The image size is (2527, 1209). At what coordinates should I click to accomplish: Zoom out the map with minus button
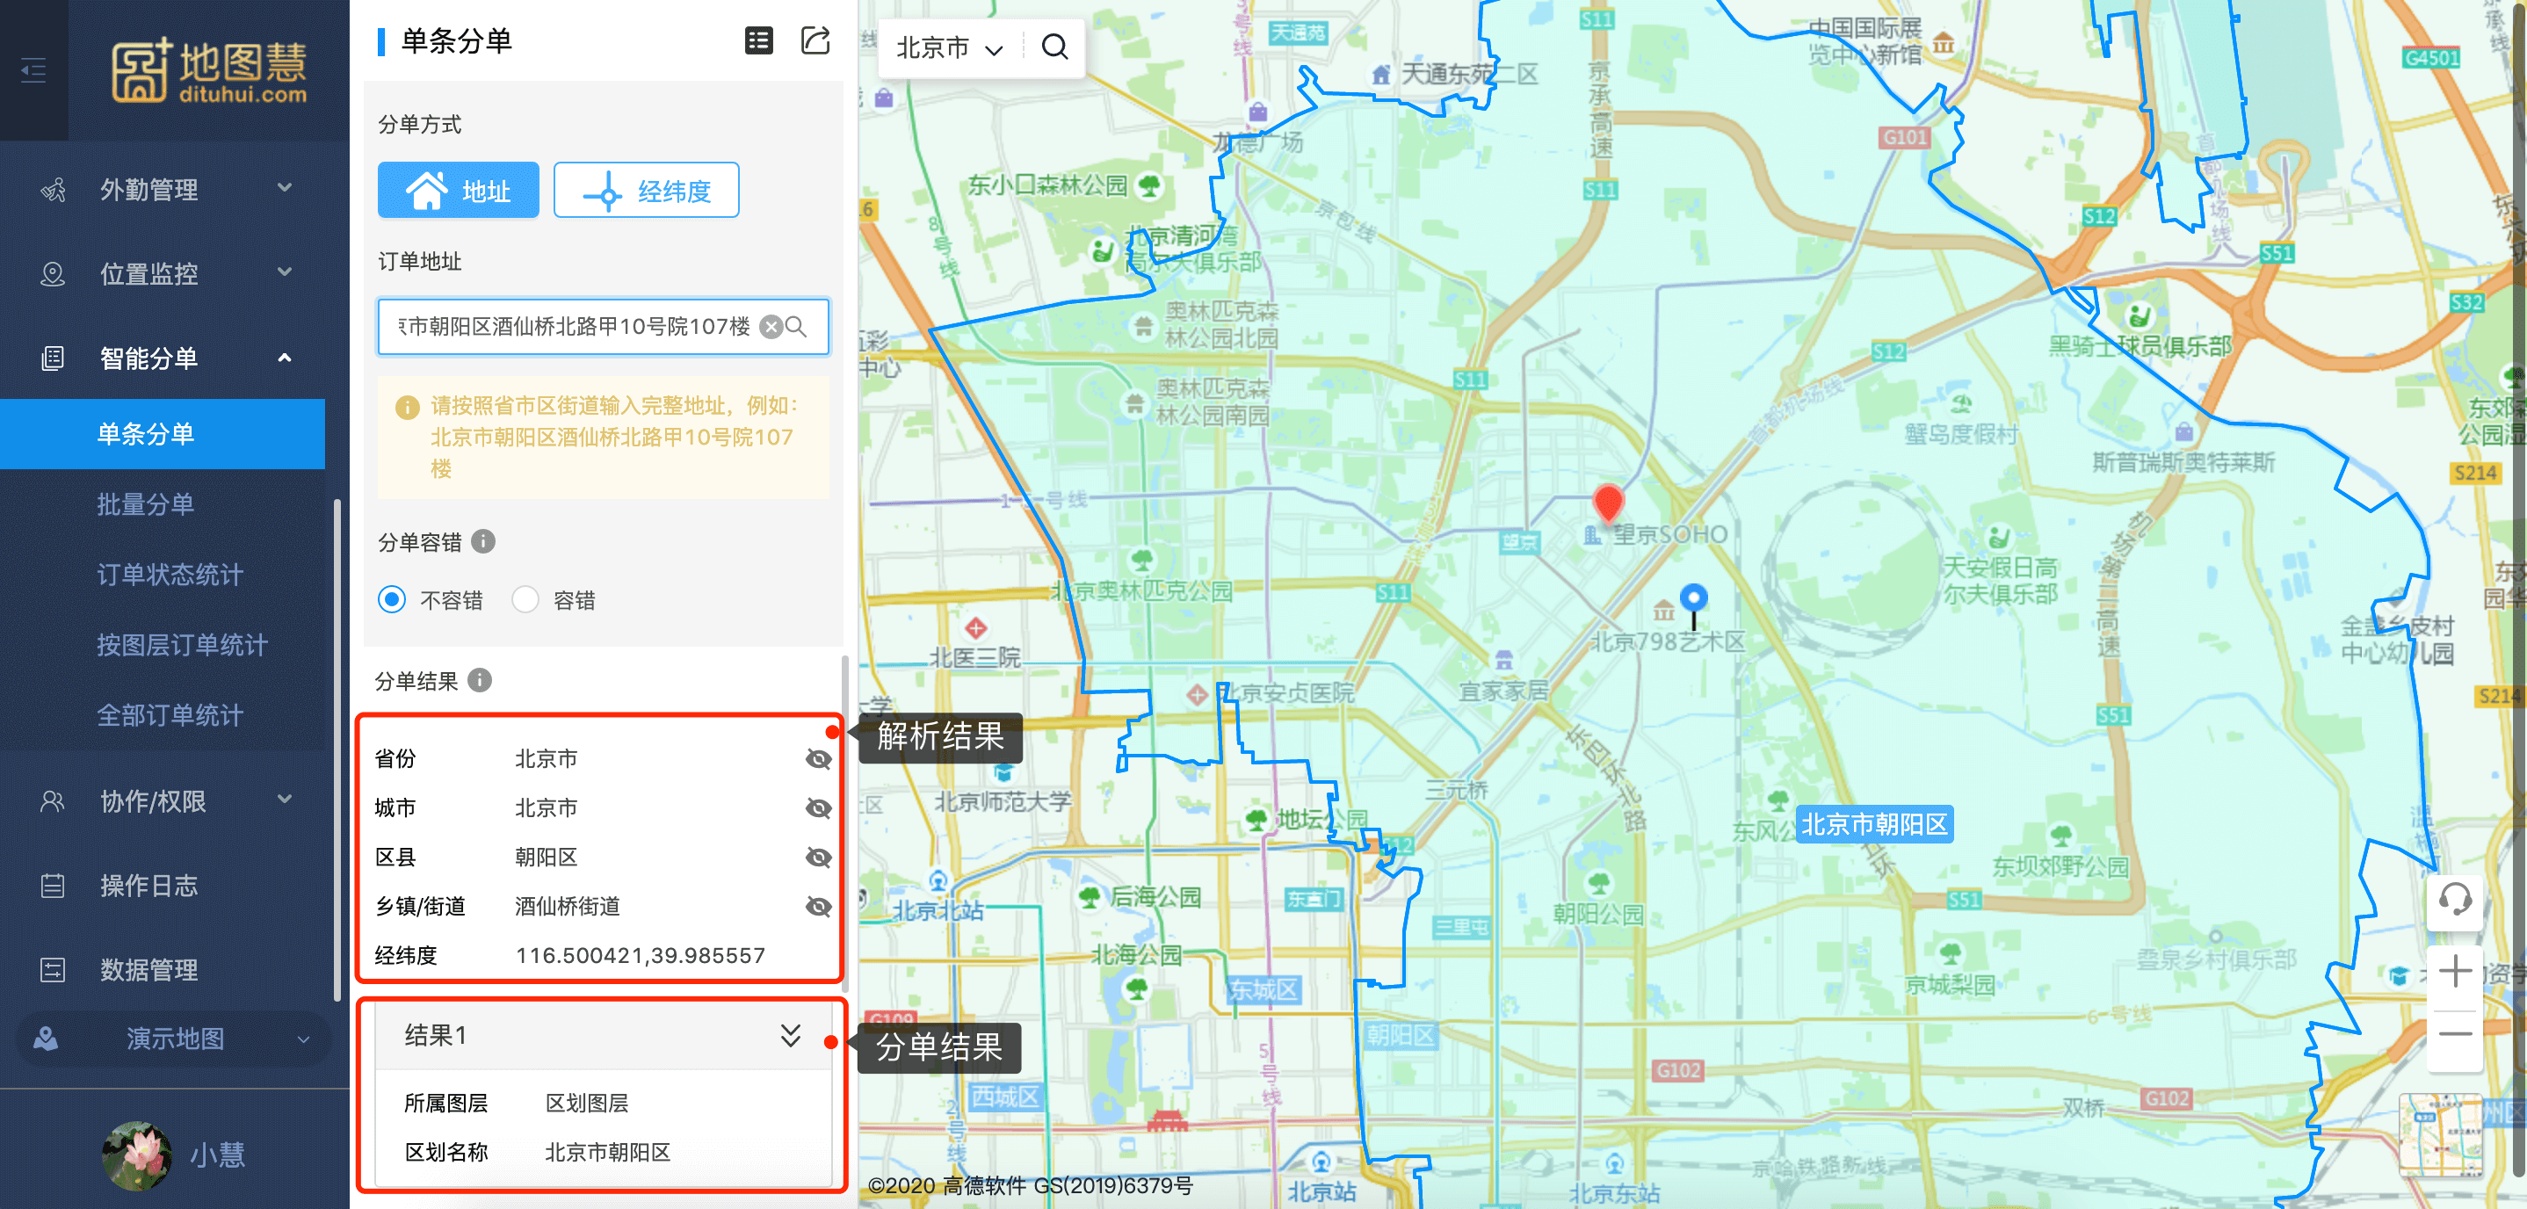pos(2454,1035)
